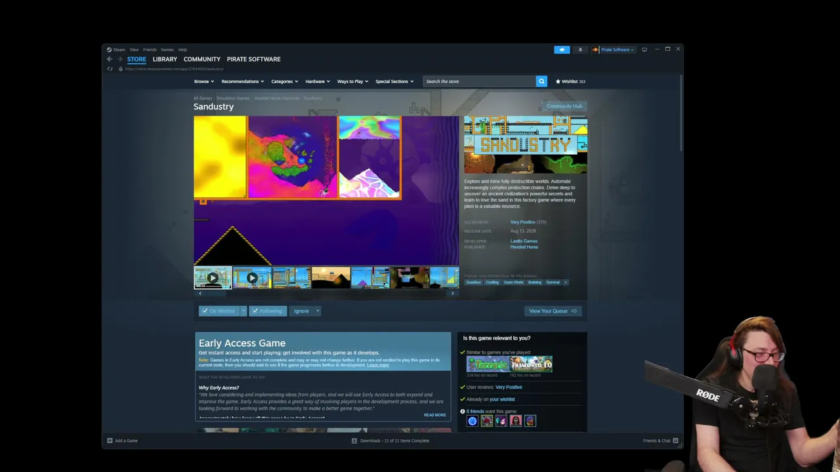Open the second friend avatar

(487, 421)
